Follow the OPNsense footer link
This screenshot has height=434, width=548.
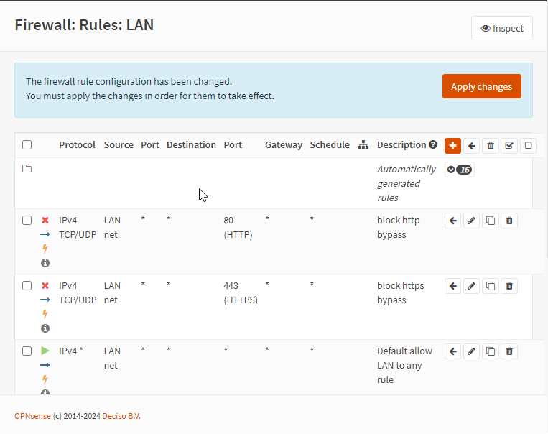coord(32,416)
